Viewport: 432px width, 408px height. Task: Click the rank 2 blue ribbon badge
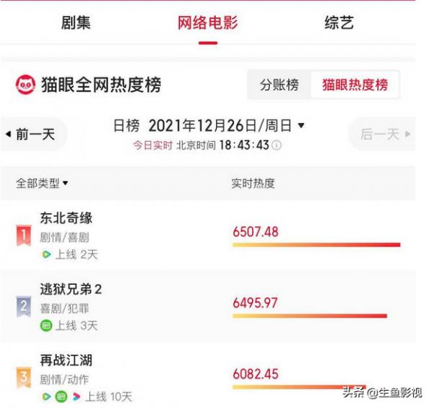pos(24,306)
